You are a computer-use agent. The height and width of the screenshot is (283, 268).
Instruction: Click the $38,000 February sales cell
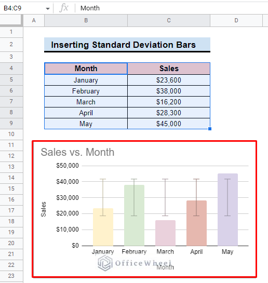[x=169, y=91]
